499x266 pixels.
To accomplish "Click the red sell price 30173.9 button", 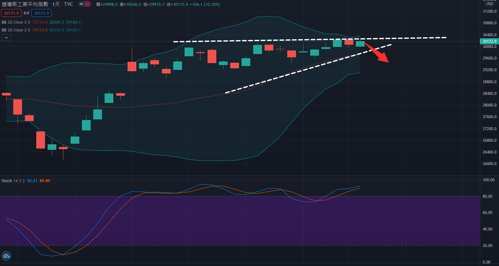I will pos(11,13).
